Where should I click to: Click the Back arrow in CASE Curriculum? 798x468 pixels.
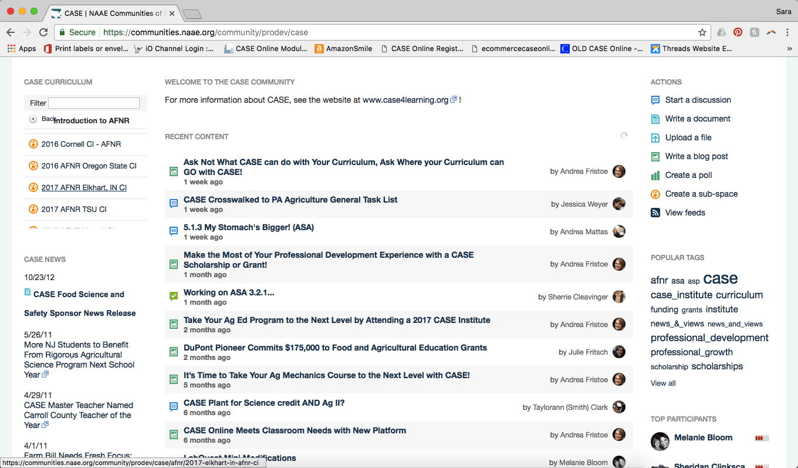pyautogui.click(x=33, y=119)
